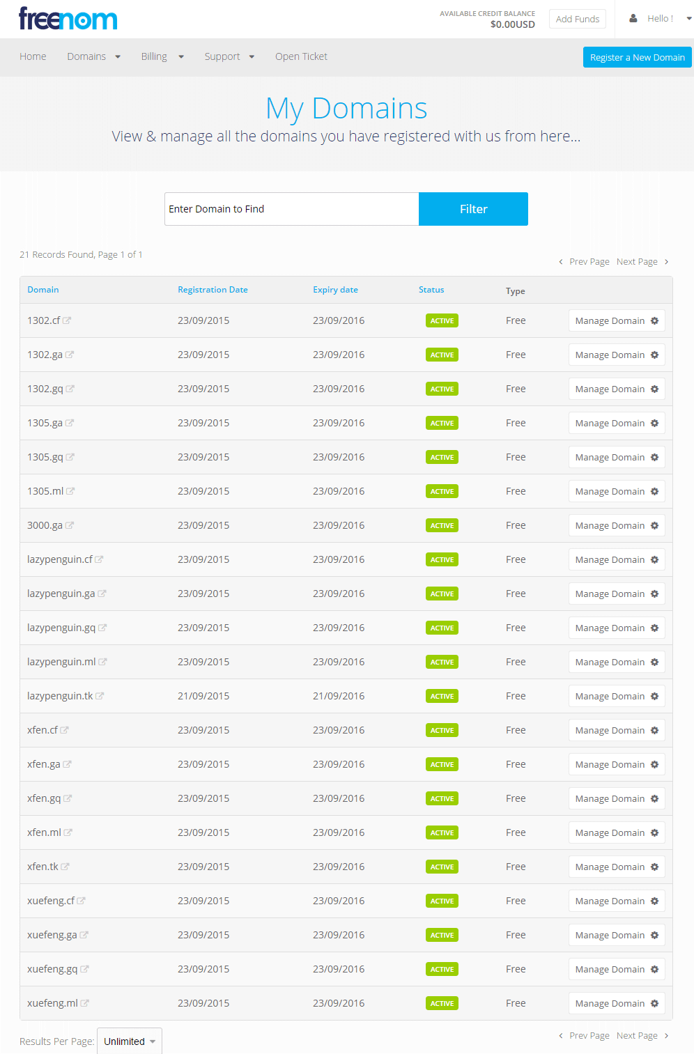Sort table by Status column header
The width and height of the screenshot is (694, 1054).
431,290
